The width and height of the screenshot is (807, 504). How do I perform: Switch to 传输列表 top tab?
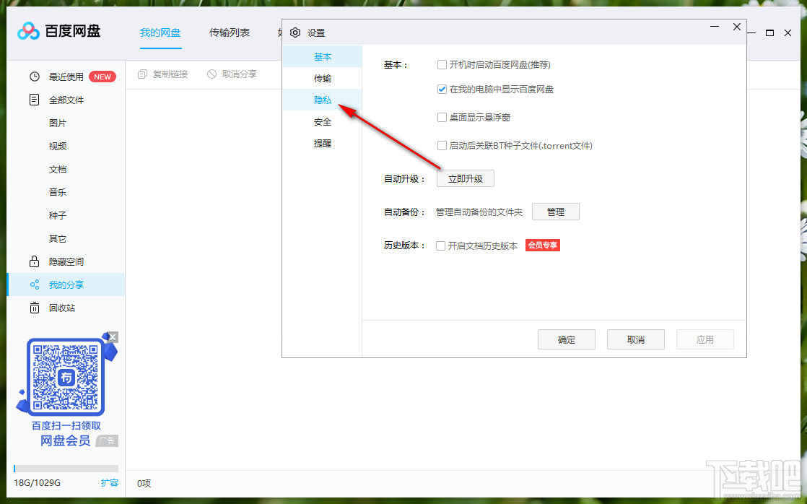point(230,33)
